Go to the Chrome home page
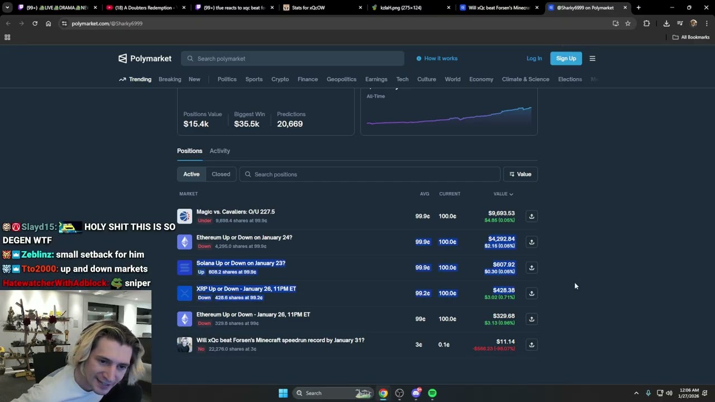The height and width of the screenshot is (402, 715). point(48,23)
